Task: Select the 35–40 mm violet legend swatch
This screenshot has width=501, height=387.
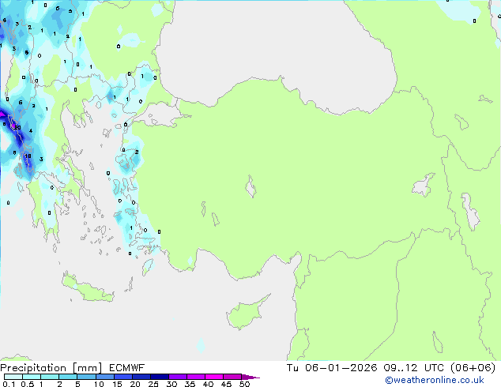Action: 196,377
